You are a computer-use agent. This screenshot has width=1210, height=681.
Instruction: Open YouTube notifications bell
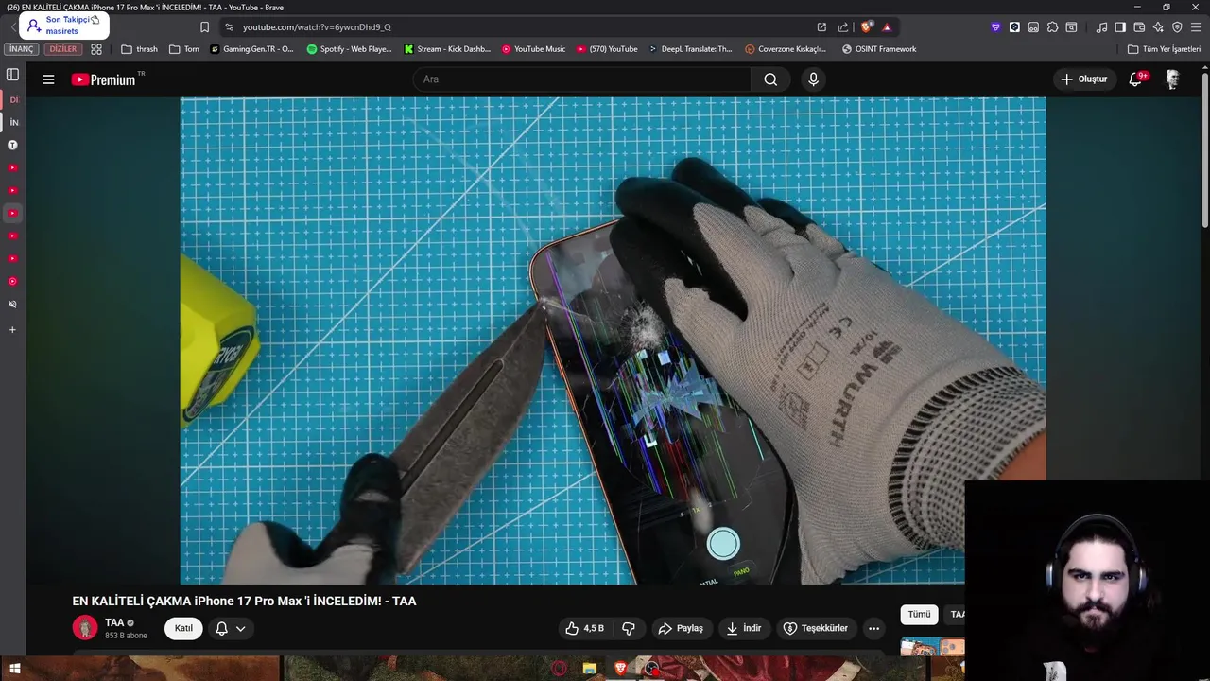coord(1135,79)
